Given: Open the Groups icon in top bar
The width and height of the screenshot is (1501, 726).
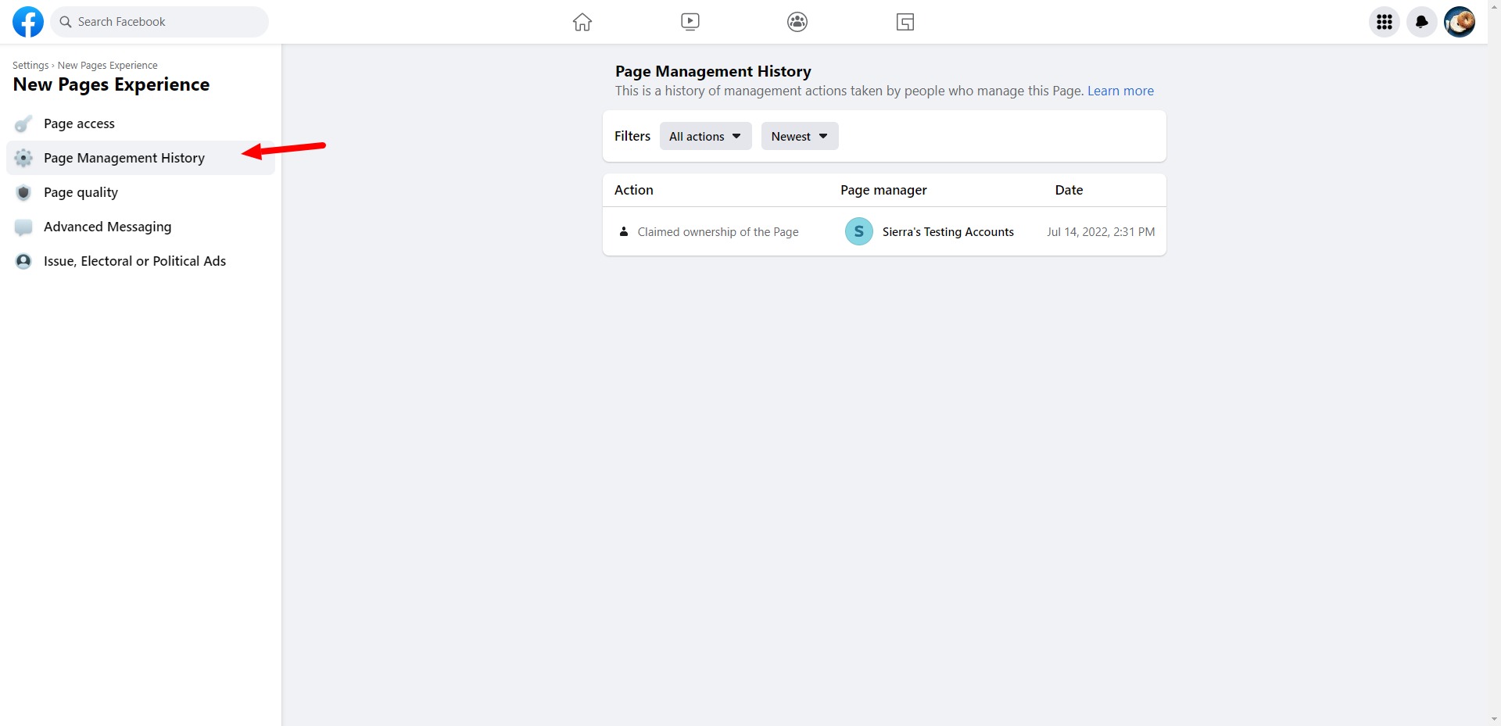Looking at the screenshot, I should tap(797, 22).
